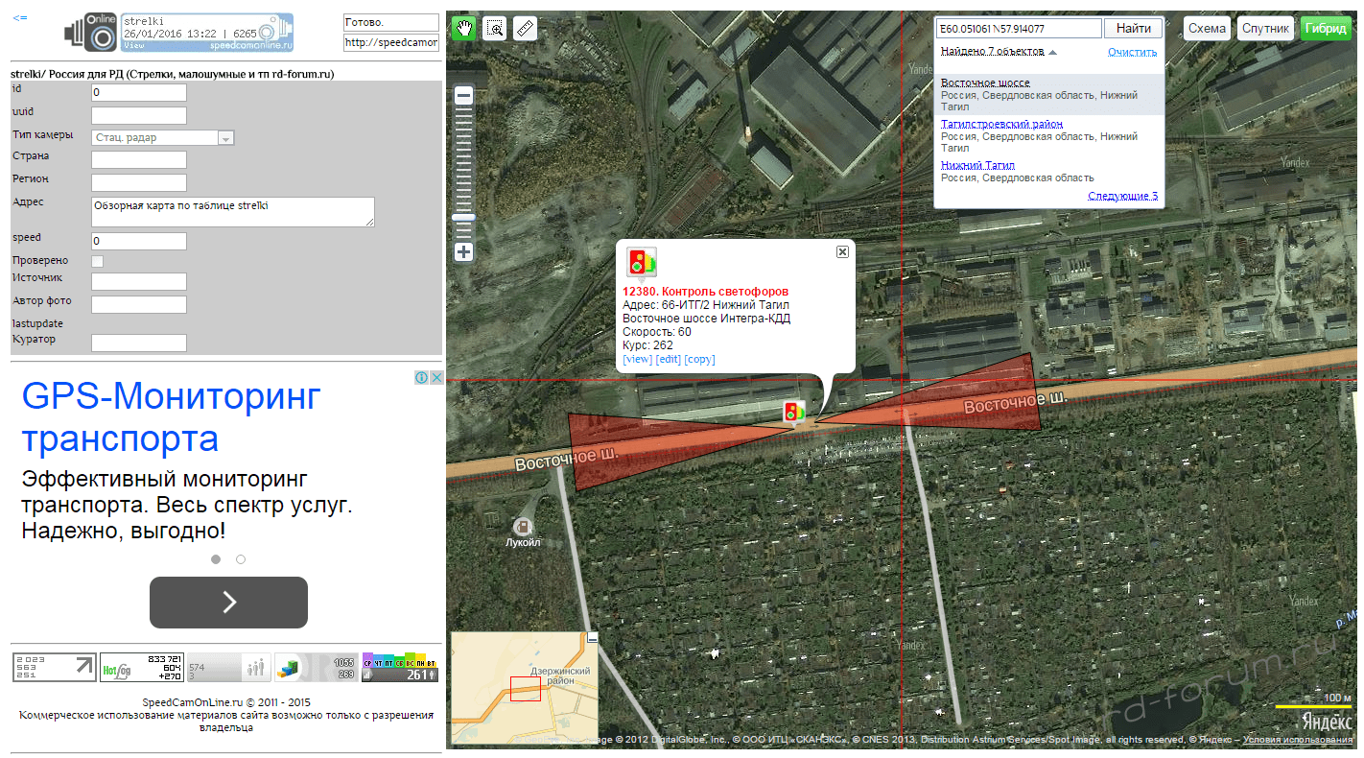Click the Условия использования link
The image size is (1364, 758).
[1297, 740]
